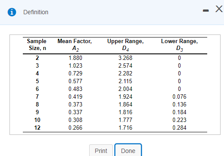Select D3 value 0.223
Screen dimensions: 224x156
(x=179, y=120)
